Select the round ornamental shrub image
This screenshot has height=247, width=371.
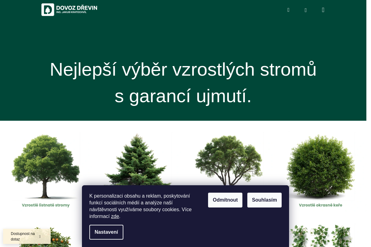pyautogui.click(x=321, y=167)
